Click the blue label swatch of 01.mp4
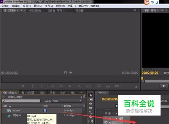Screen dimensions: 169x124 coord(45,110)
